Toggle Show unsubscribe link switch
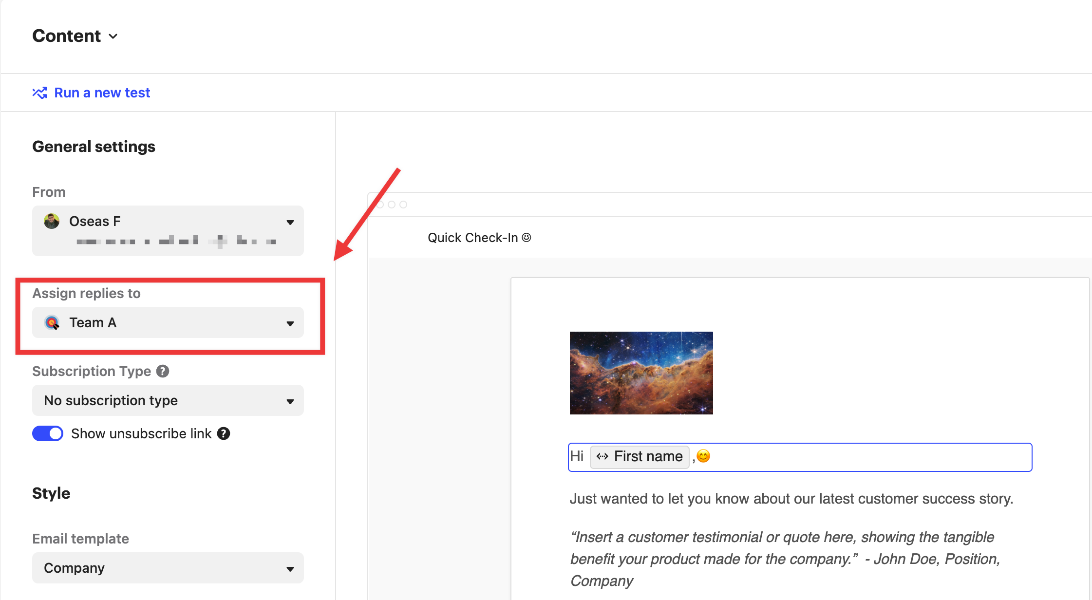The width and height of the screenshot is (1092, 600). coord(48,433)
